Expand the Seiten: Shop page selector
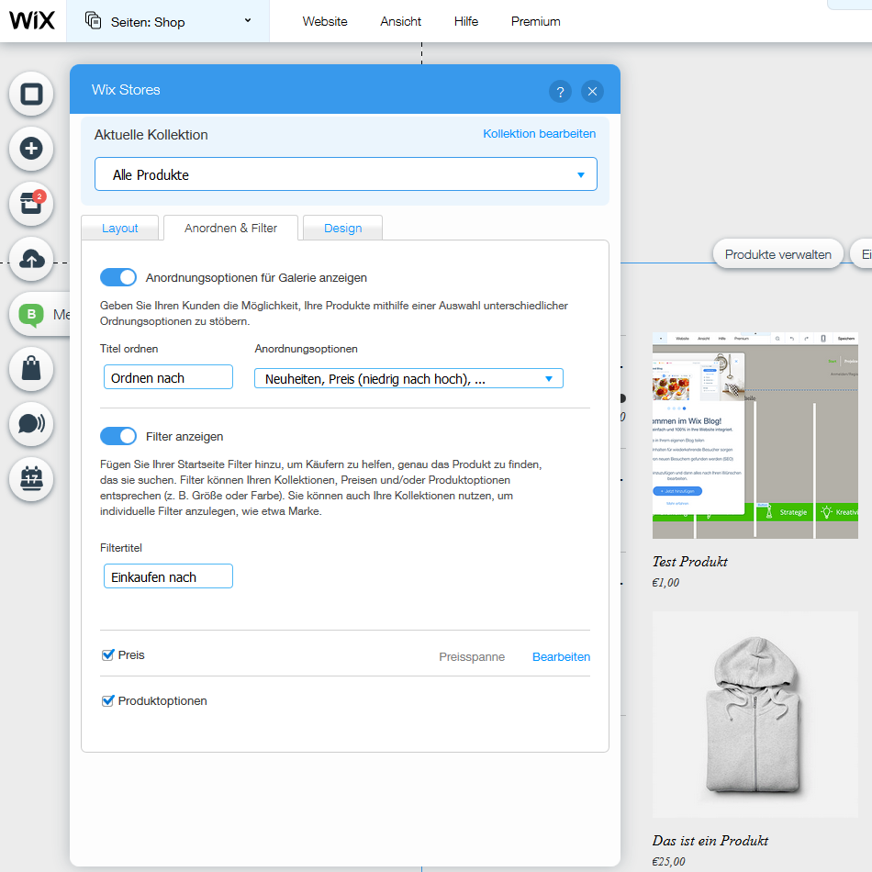This screenshot has height=872, width=872. click(x=168, y=21)
